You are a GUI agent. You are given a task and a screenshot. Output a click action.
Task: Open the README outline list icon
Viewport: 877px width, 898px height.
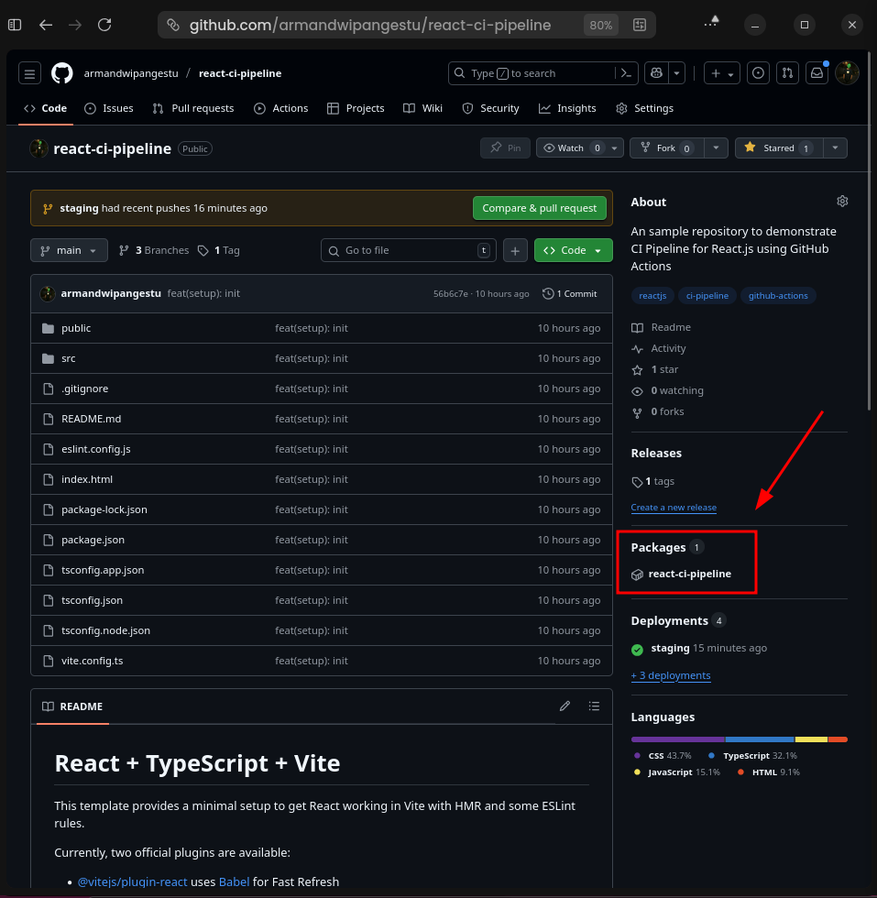pos(594,706)
